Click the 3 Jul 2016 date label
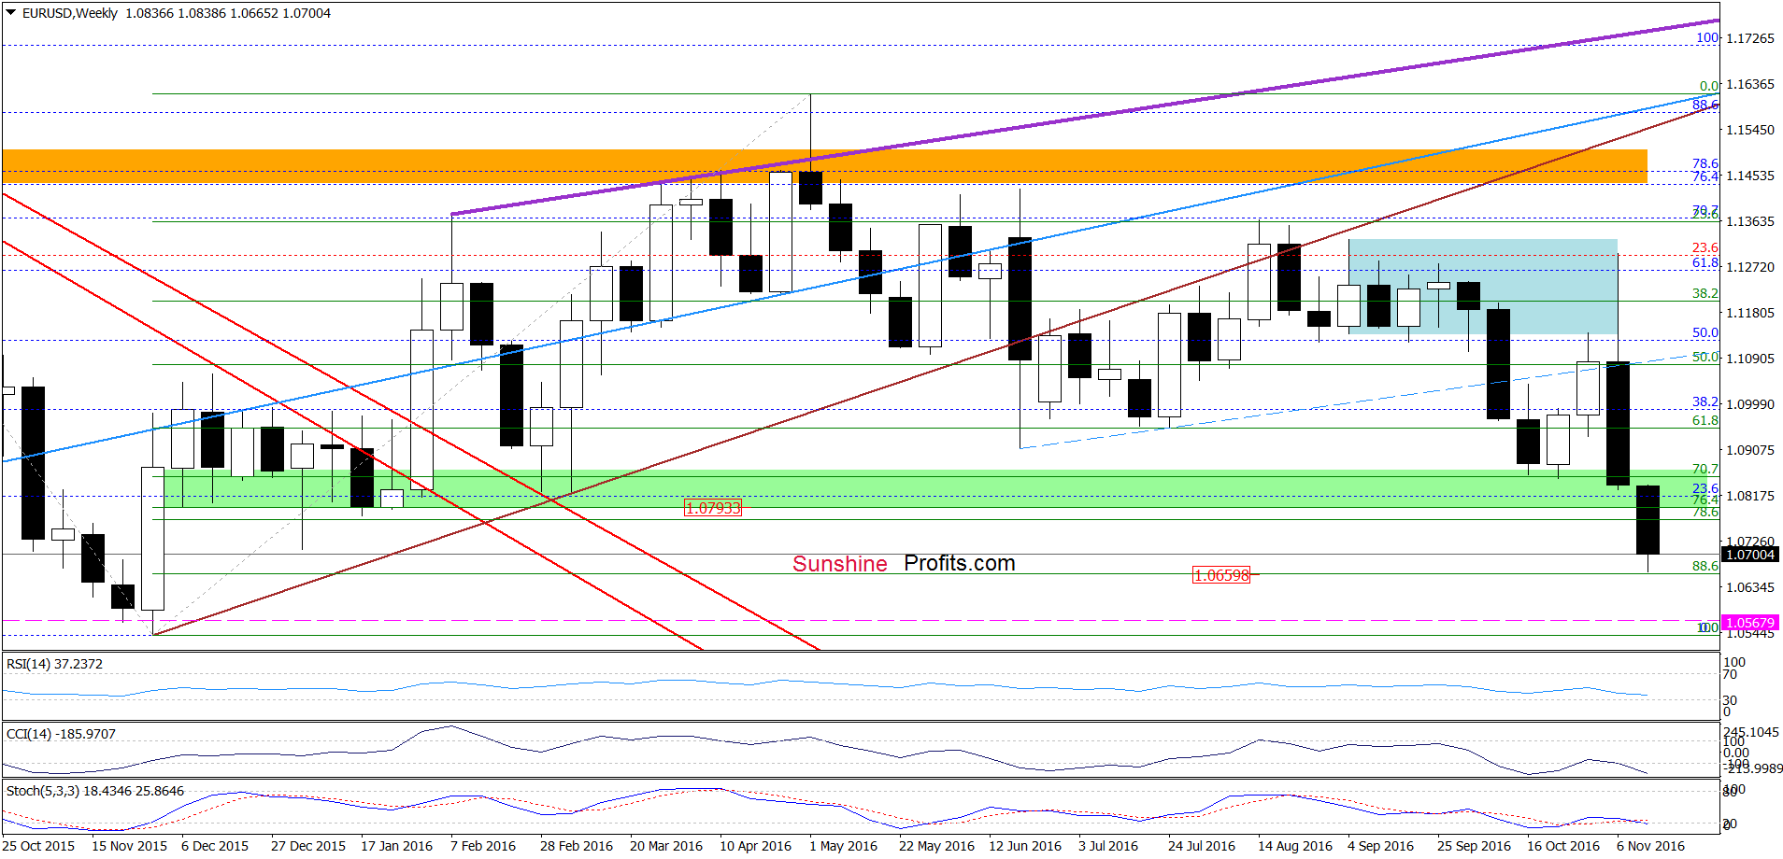Screen dimensions: 1783x859 click(x=1108, y=846)
